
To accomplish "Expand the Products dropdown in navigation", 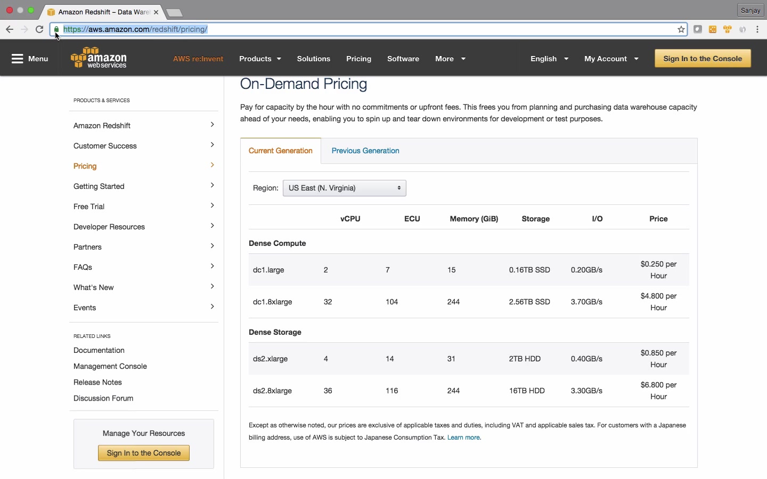I will tap(260, 59).
